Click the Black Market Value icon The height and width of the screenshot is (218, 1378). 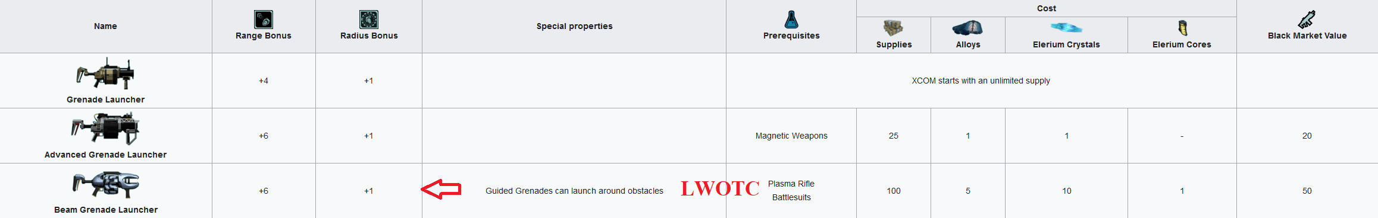coord(1307,20)
